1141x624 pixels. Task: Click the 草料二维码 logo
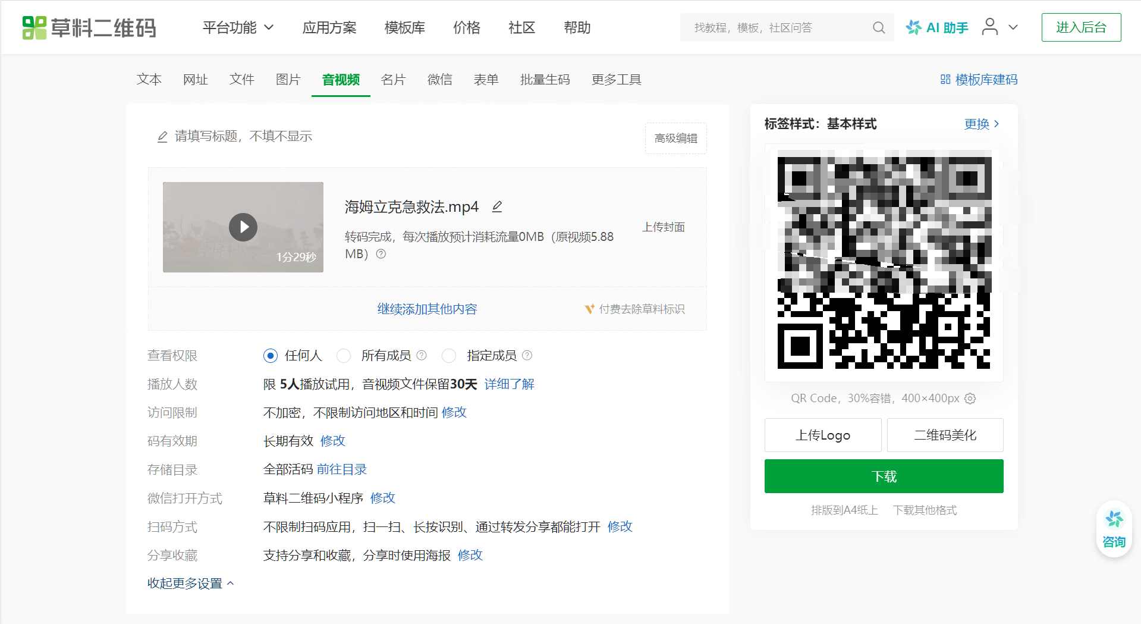(x=89, y=27)
